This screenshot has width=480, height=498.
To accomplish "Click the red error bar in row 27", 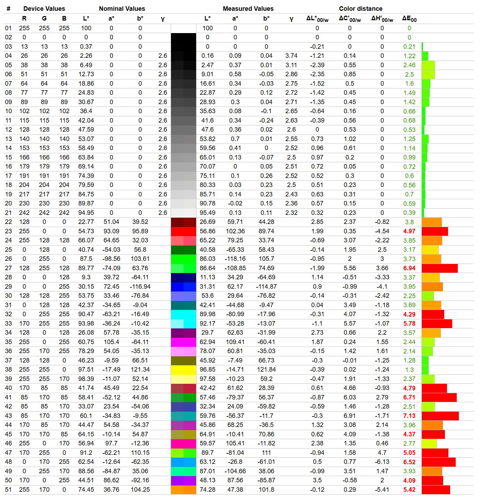I will tap(440, 268).
